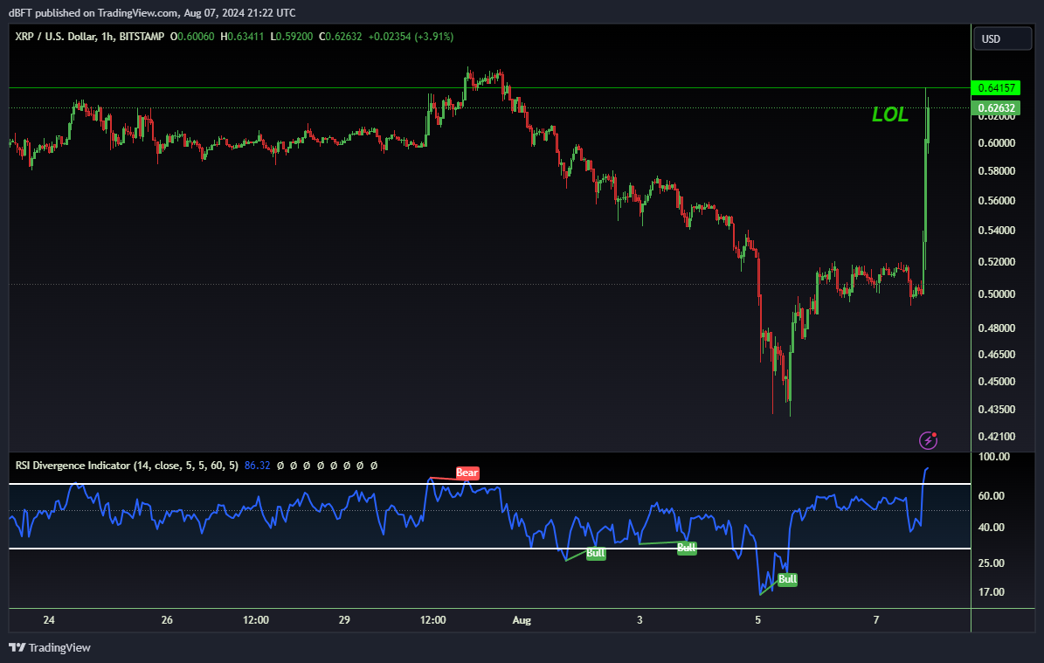Click the 0.54000 price axis label
This screenshot has height=663, width=1044.
click(x=996, y=231)
